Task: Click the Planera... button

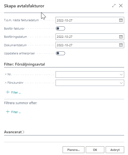Action: click(x=74, y=150)
